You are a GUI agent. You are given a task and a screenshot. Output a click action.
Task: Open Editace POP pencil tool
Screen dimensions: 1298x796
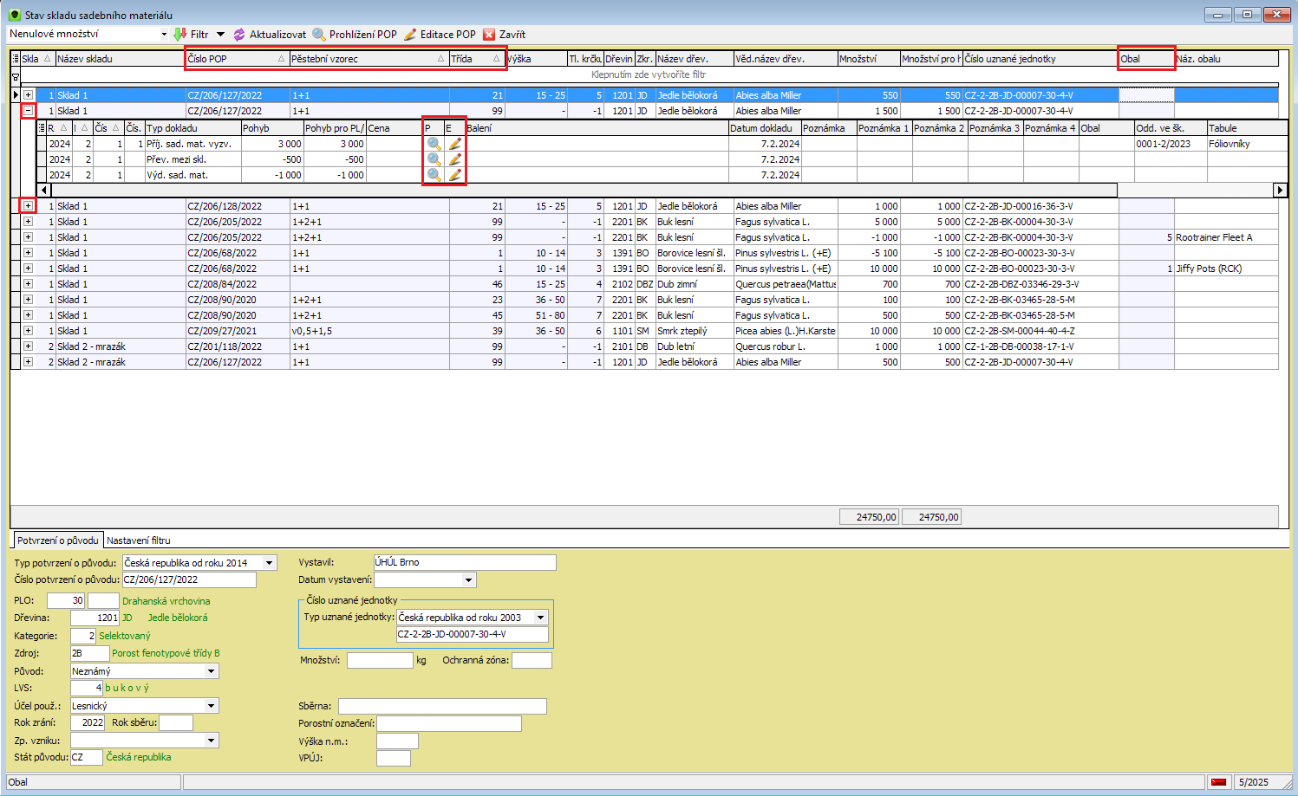410,35
